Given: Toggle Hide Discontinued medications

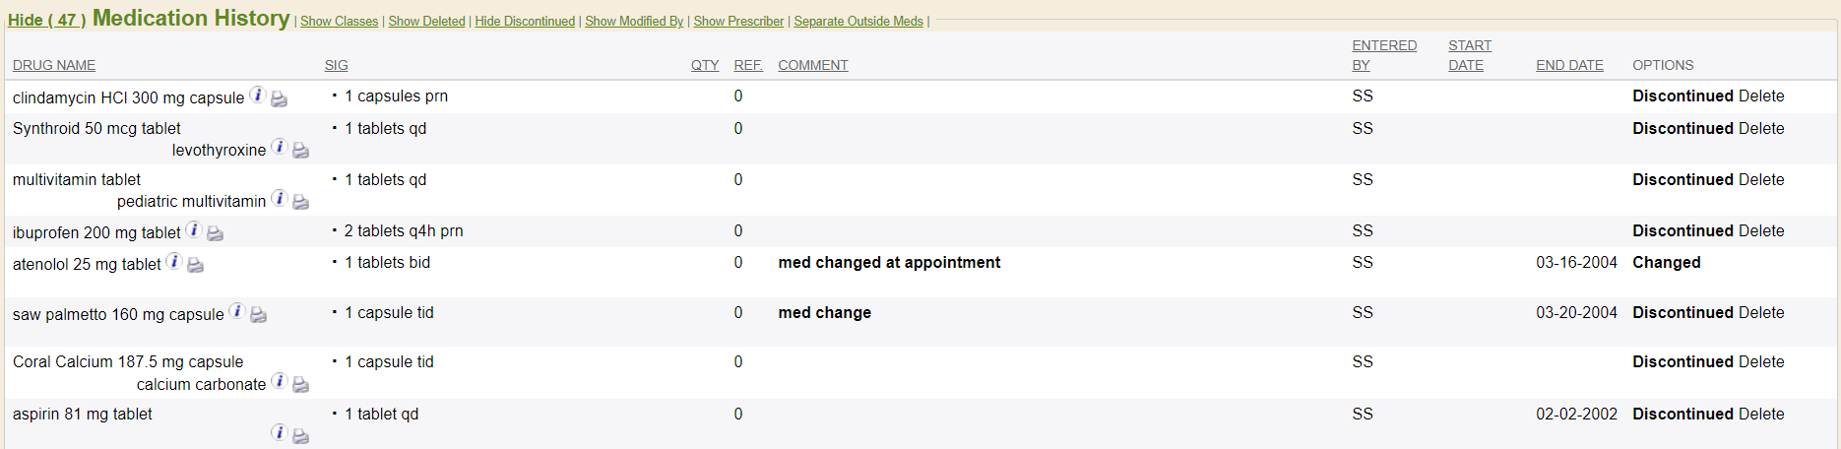Looking at the screenshot, I should (525, 21).
